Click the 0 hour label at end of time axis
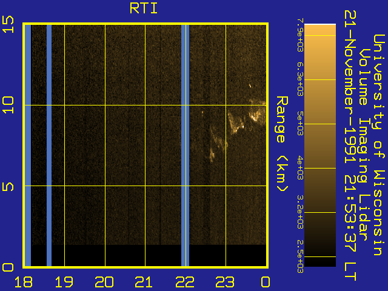Screen dimensions: 388x291 pos(266,282)
